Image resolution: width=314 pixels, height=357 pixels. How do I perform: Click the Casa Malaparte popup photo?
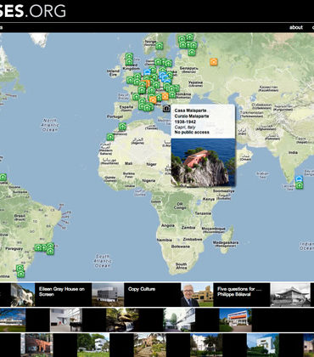[203, 162]
